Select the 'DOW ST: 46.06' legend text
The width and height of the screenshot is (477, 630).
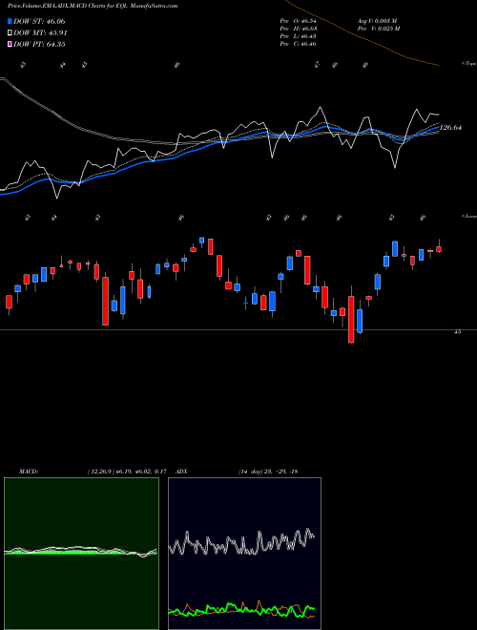tap(39, 21)
